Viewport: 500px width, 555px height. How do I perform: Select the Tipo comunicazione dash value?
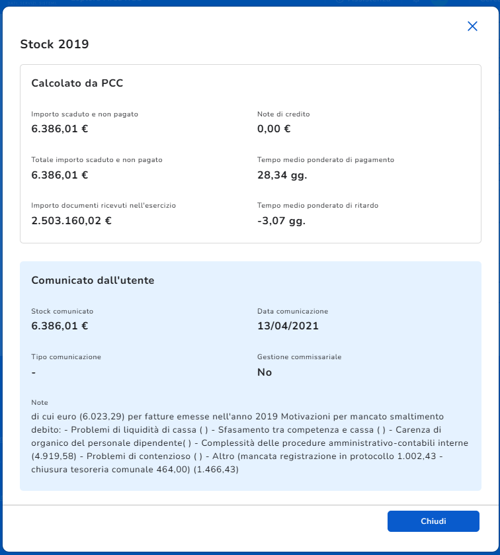(34, 372)
